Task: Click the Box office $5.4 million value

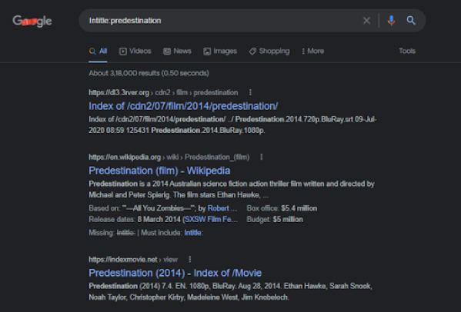Action: (299, 208)
